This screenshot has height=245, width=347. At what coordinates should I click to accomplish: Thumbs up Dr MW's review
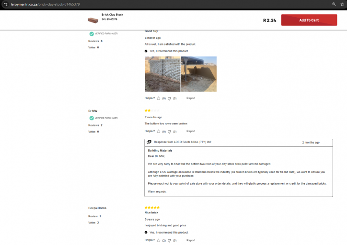tap(159, 132)
